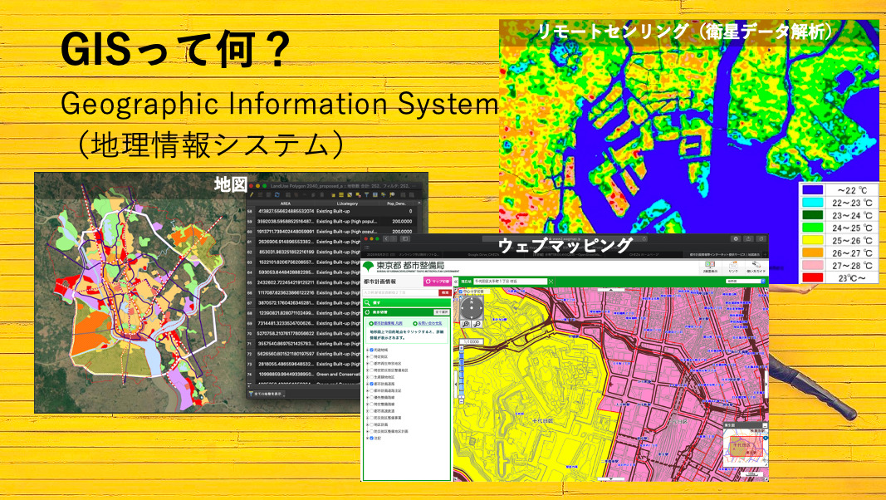The height and width of the screenshot is (500, 886).
Task: Click the refresh icon in the attribute table toolbar
Action: tap(277, 194)
